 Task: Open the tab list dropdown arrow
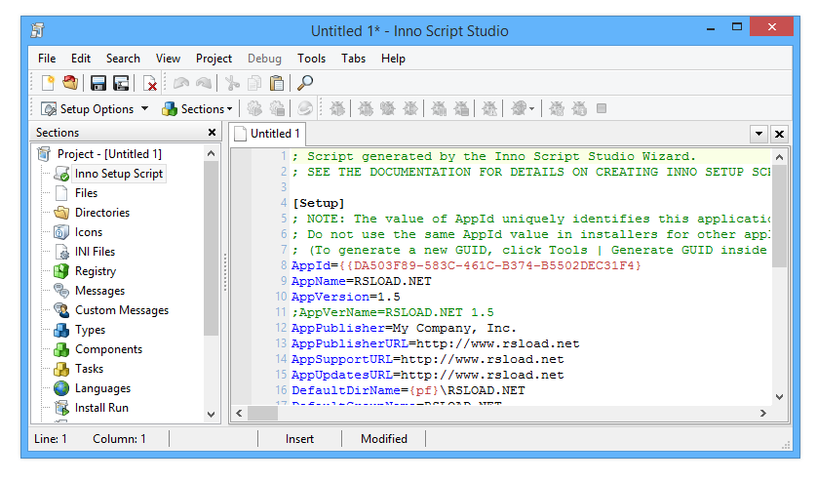click(x=759, y=134)
